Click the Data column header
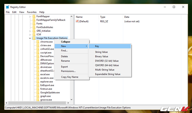 point(127,17)
